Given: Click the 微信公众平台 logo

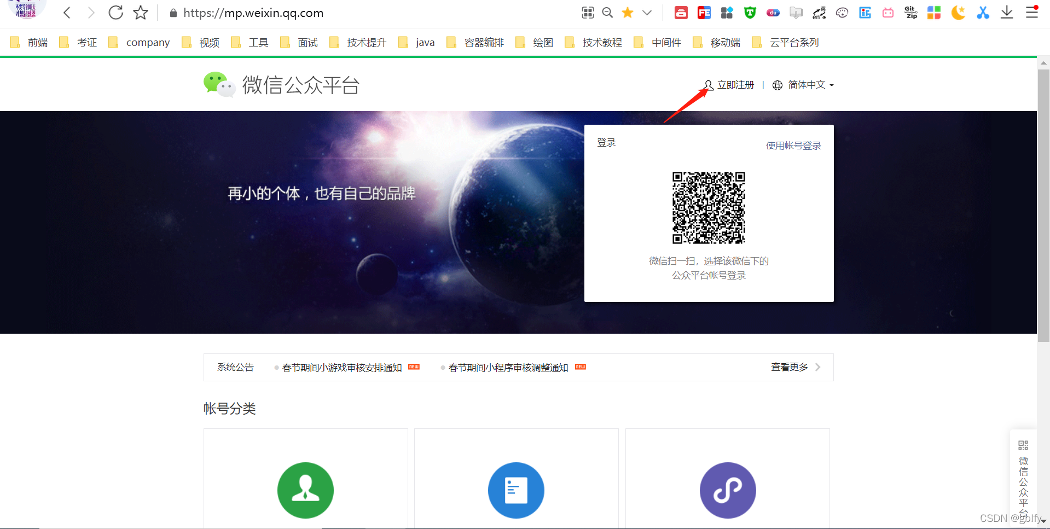Looking at the screenshot, I should point(281,85).
